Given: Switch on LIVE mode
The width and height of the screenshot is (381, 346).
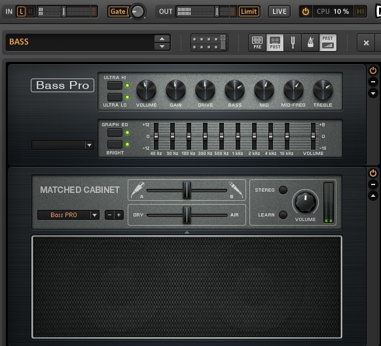Looking at the screenshot, I should (x=279, y=11).
